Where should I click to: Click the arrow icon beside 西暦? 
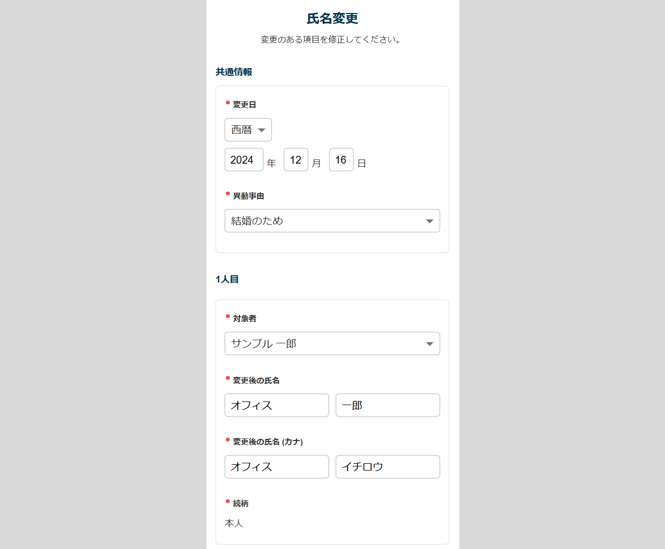[x=262, y=130]
